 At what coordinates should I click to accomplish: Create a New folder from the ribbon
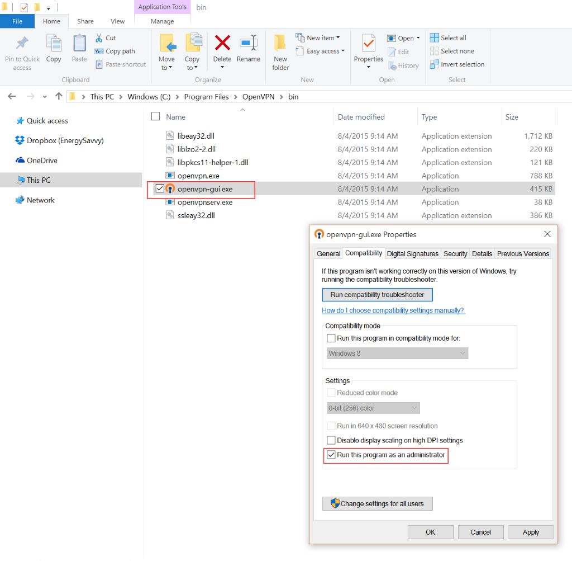coord(280,52)
